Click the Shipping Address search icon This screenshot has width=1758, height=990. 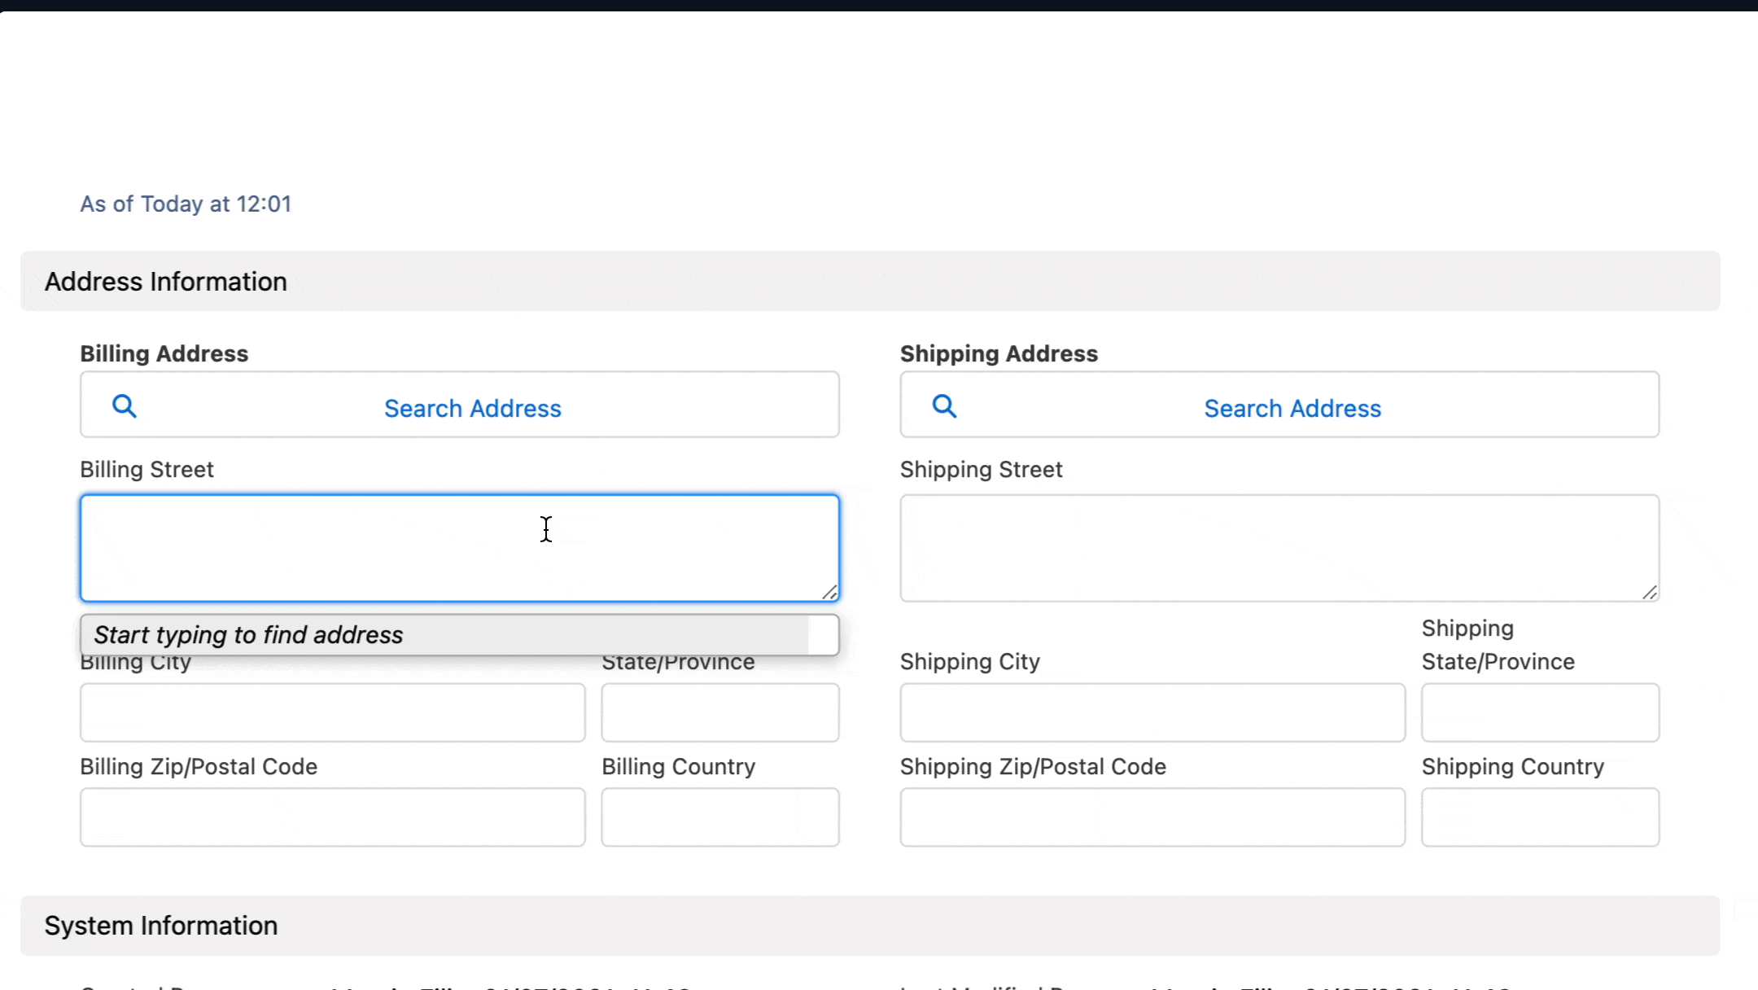pyautogui.click(x=944, y=407)
